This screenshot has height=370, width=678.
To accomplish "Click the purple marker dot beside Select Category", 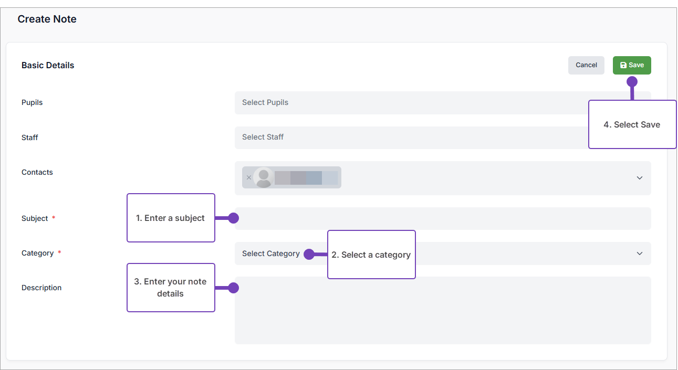I will click(x=309, y=254).
